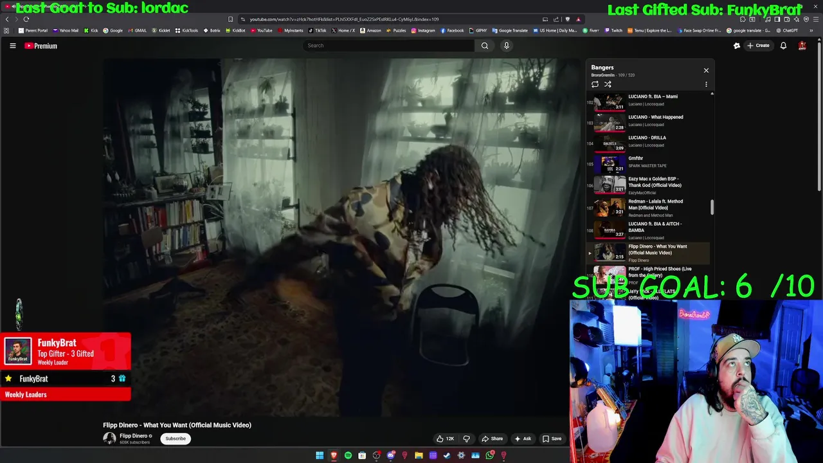Screen dimensions: 823x463
Task: Play Gmfthr by SPARK MASTER TAPE
Action: 647,162
